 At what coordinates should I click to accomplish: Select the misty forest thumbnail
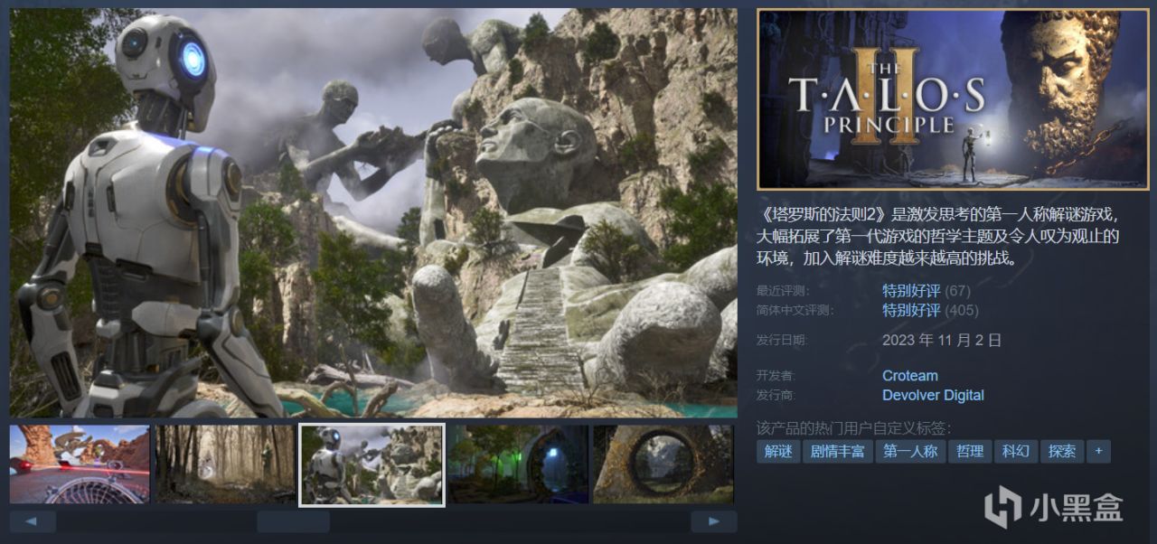coord(226,464)
